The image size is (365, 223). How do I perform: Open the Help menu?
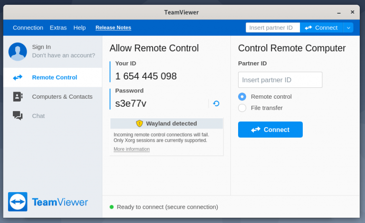click(80, 28)
